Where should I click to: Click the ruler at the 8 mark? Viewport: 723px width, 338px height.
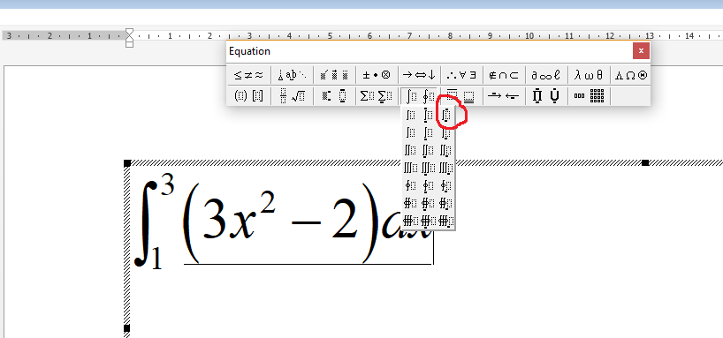pos(450,35)
